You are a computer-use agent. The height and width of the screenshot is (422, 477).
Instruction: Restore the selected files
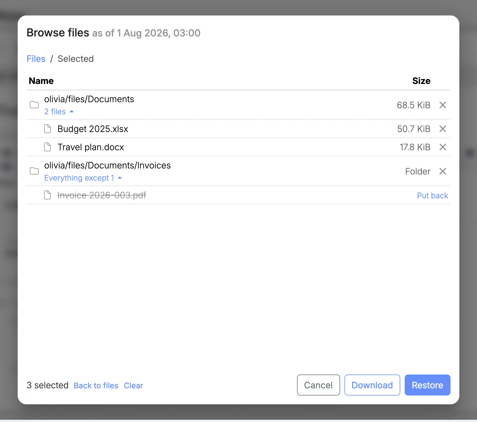[x=427, y=385]
